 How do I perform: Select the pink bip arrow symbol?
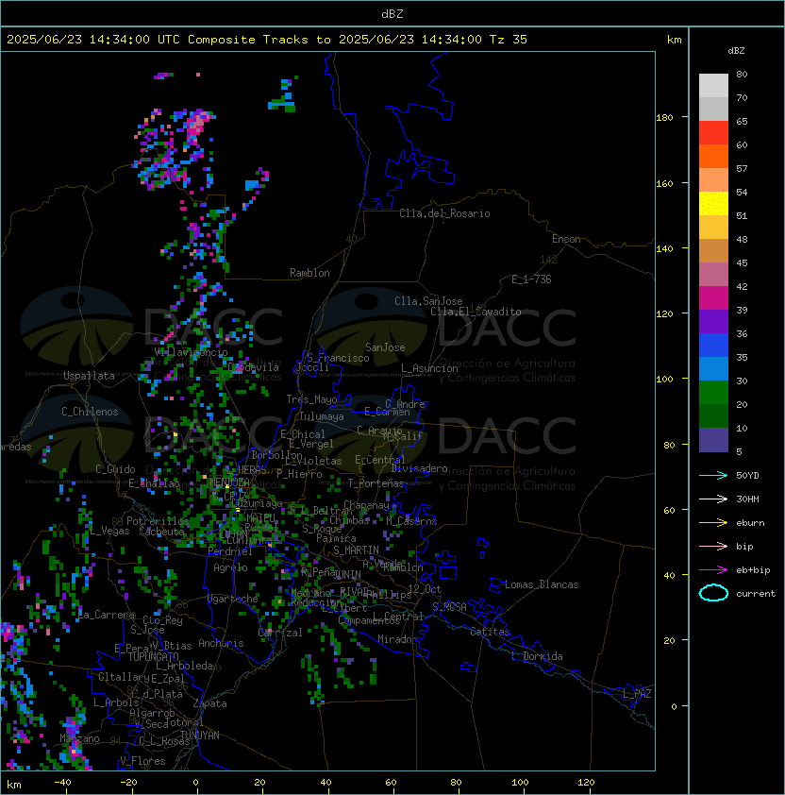coord(713,547)
